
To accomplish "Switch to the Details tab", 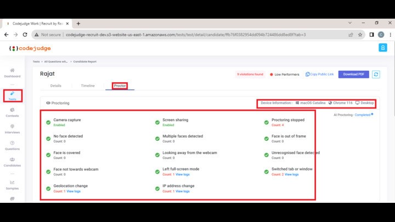I will (56, 86).
